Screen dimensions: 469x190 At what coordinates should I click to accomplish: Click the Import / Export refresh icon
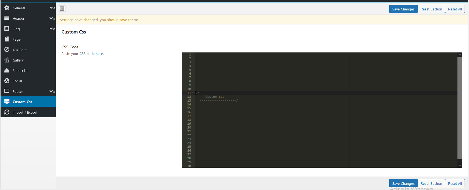tap(7, 112)
